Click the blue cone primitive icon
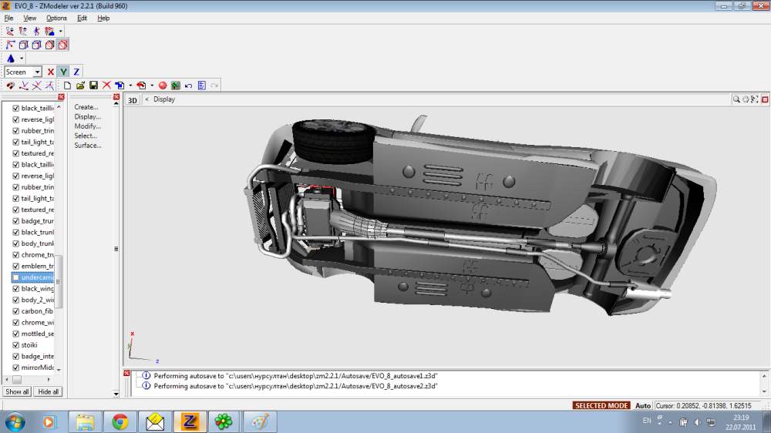 tap(11, 58)
